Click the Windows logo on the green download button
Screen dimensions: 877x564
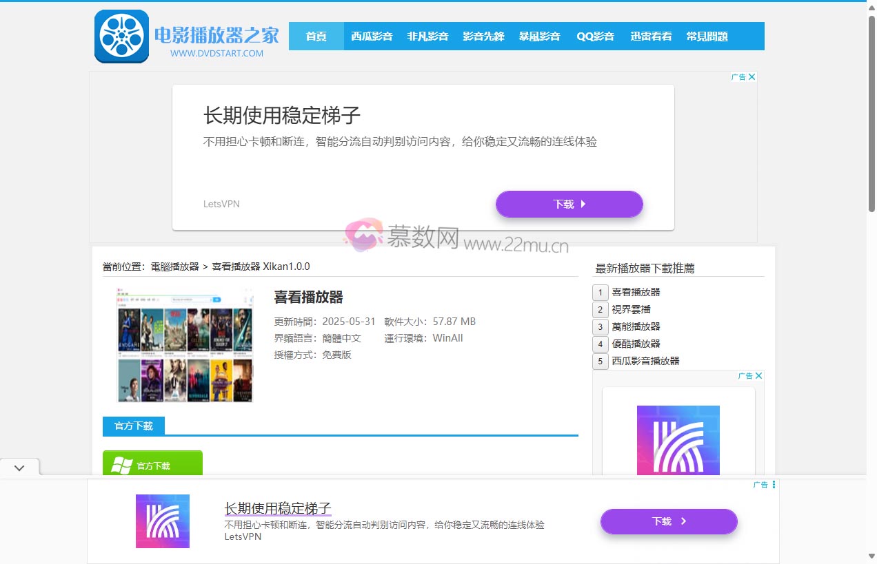tap(123, 465)
